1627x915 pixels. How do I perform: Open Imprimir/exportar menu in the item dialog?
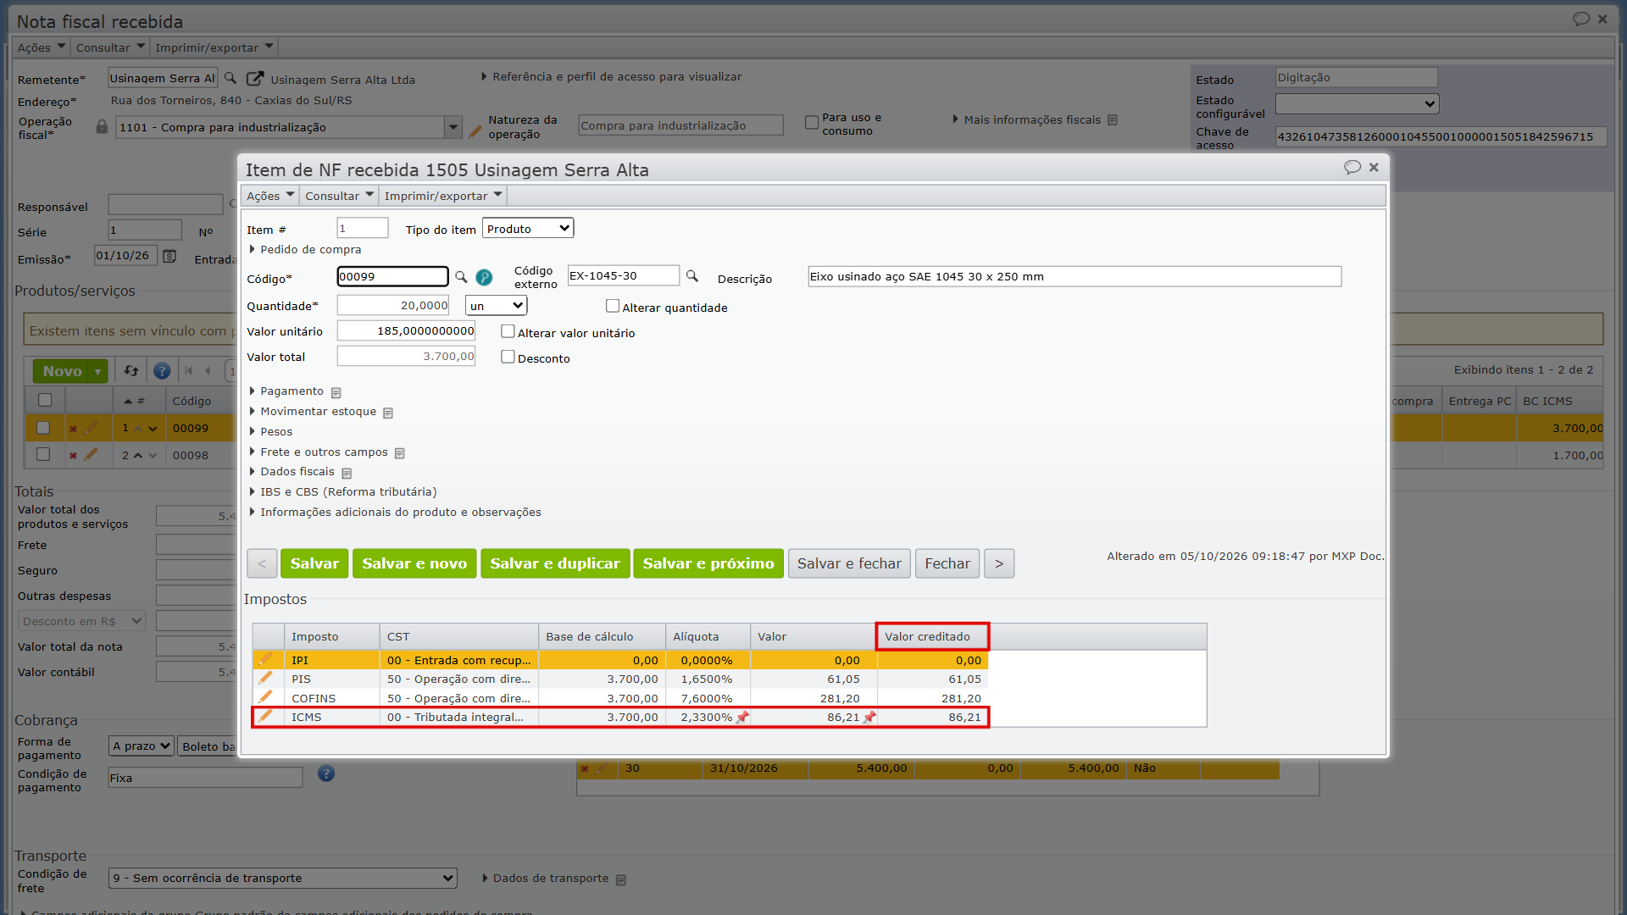(x=443, y=196)
